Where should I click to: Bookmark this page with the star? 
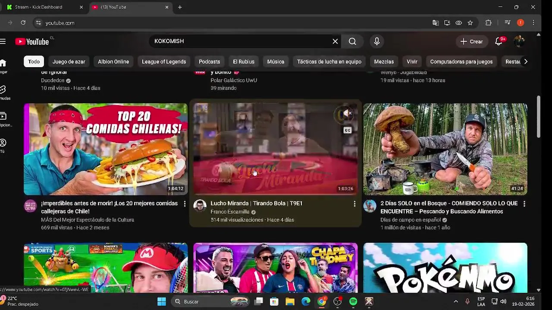click(x=470, y=23)
